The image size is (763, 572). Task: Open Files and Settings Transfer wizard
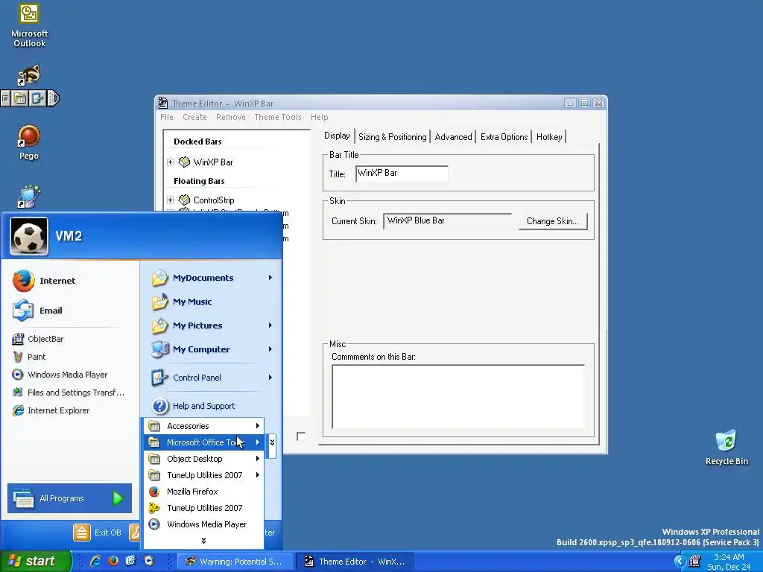tap(68, 393)
